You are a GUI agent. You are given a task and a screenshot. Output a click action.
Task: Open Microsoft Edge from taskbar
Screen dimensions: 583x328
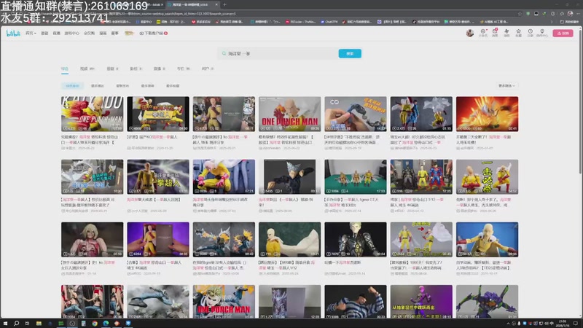[106, 324]
